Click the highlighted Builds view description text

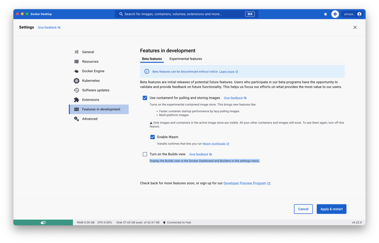click(x=205, y=161)
